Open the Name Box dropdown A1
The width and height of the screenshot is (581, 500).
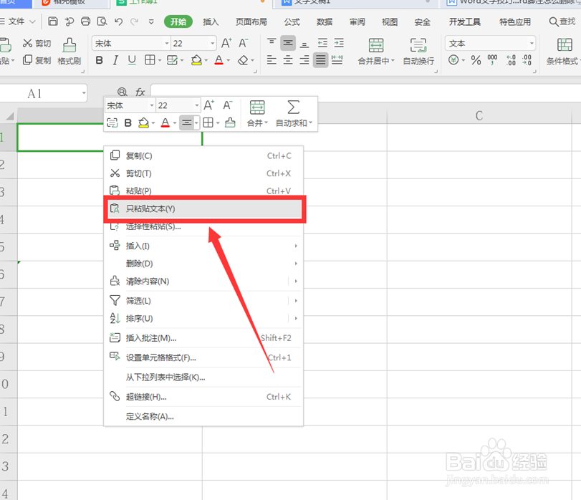coord(84,93)
